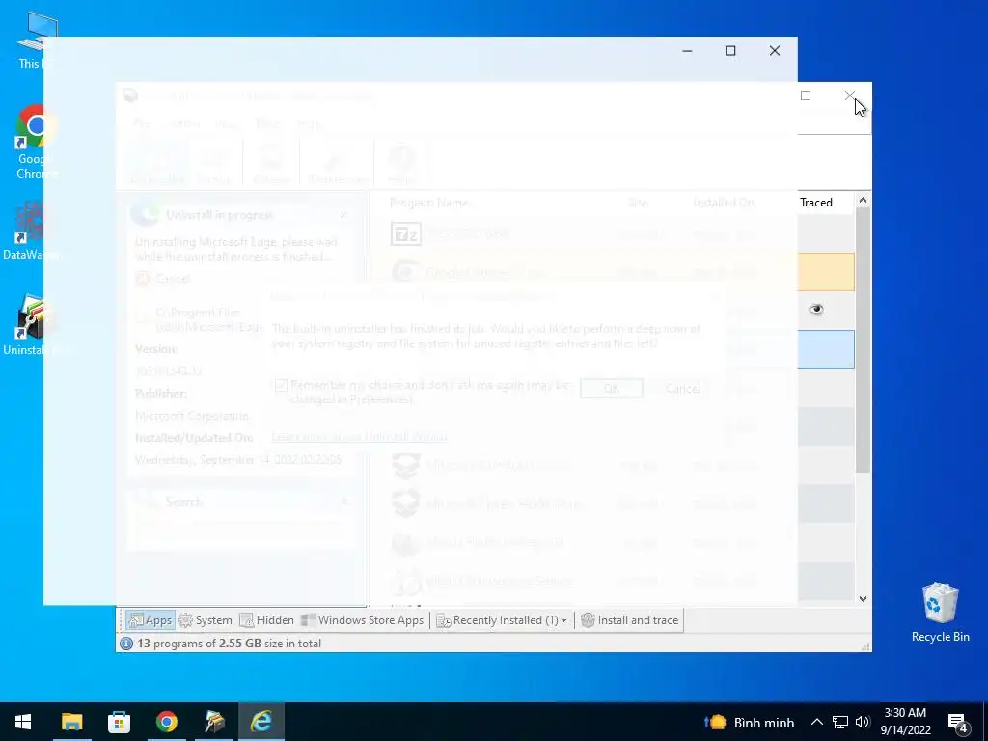Image resolution: width=988 pixels, height=741 pixels.
Task: Click '13 programs of 2.55 GB size in total'
Action: coord(230,644)
